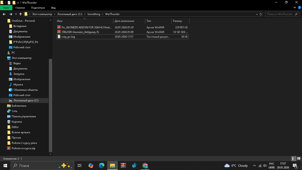The width and height of the screenshot is (302, 170).
Task: Switch to large thumbnails view icon
Action: (x=298, y=159)
